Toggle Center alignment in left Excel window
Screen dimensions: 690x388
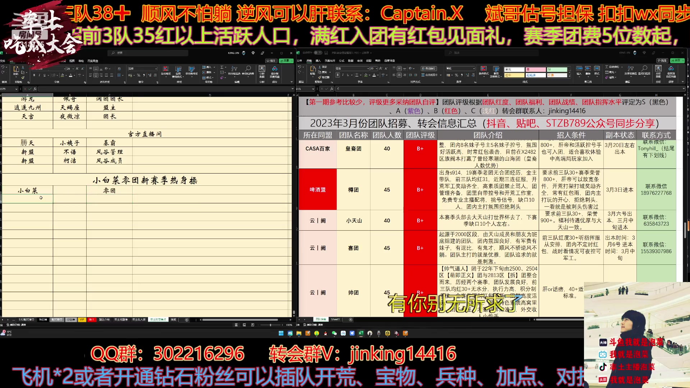96,75
